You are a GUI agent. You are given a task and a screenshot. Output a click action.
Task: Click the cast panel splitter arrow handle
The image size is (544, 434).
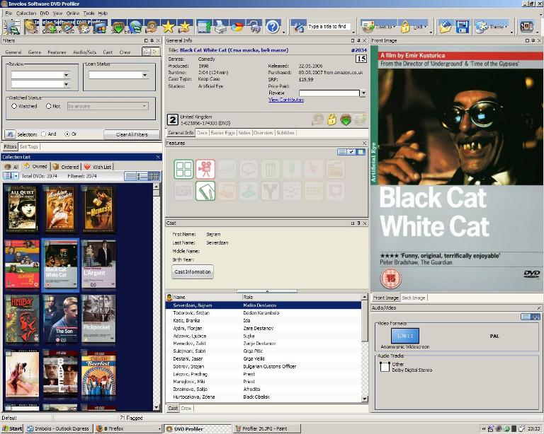tap(267, 291)
